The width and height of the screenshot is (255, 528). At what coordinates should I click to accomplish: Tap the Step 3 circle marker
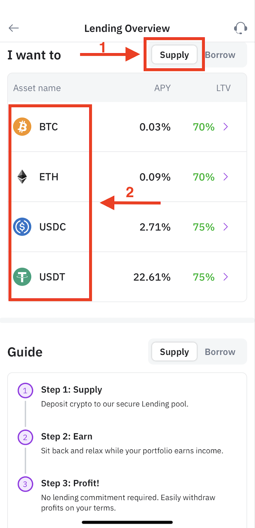pyautogui.click(x=25, y=484)
